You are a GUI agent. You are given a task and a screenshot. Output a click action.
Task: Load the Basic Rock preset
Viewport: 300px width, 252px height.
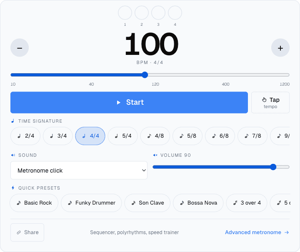click(x=34, y=203)
